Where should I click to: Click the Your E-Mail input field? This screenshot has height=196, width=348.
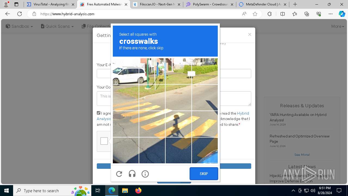coord(174,73)
